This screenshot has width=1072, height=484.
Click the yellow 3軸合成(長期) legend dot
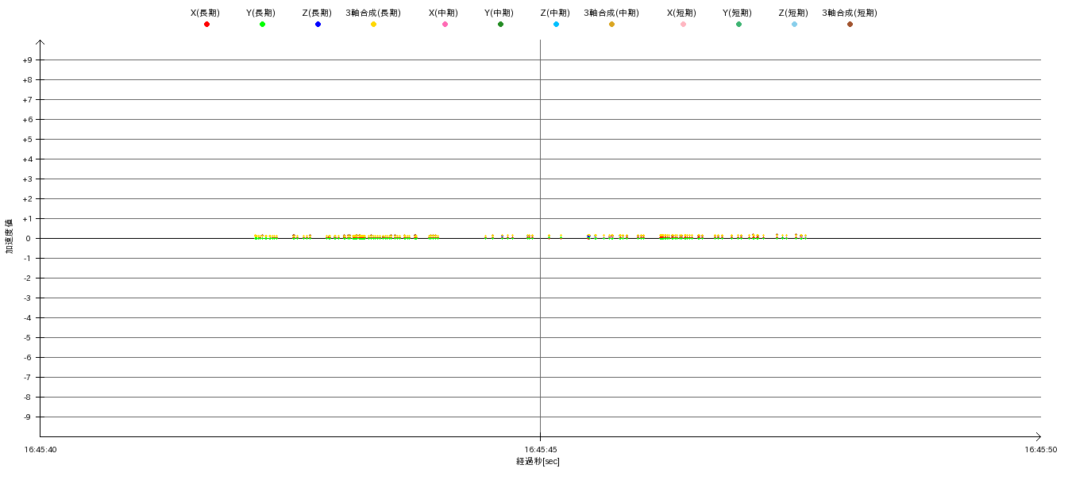(373, 25)
